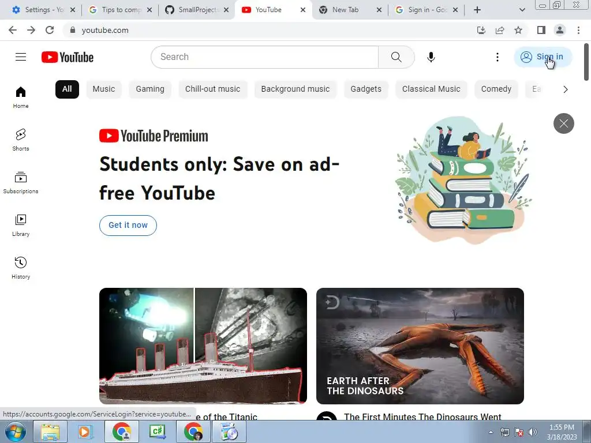This screenshot has height=443, width=591.
Task: Close the Tips to comp tab
Action: [x=149, y=10]
